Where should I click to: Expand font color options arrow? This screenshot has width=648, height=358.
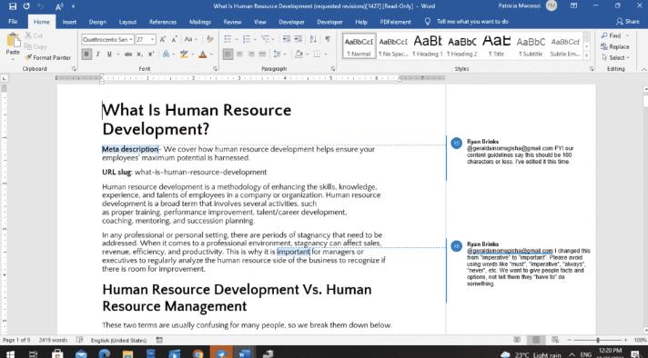211,55
